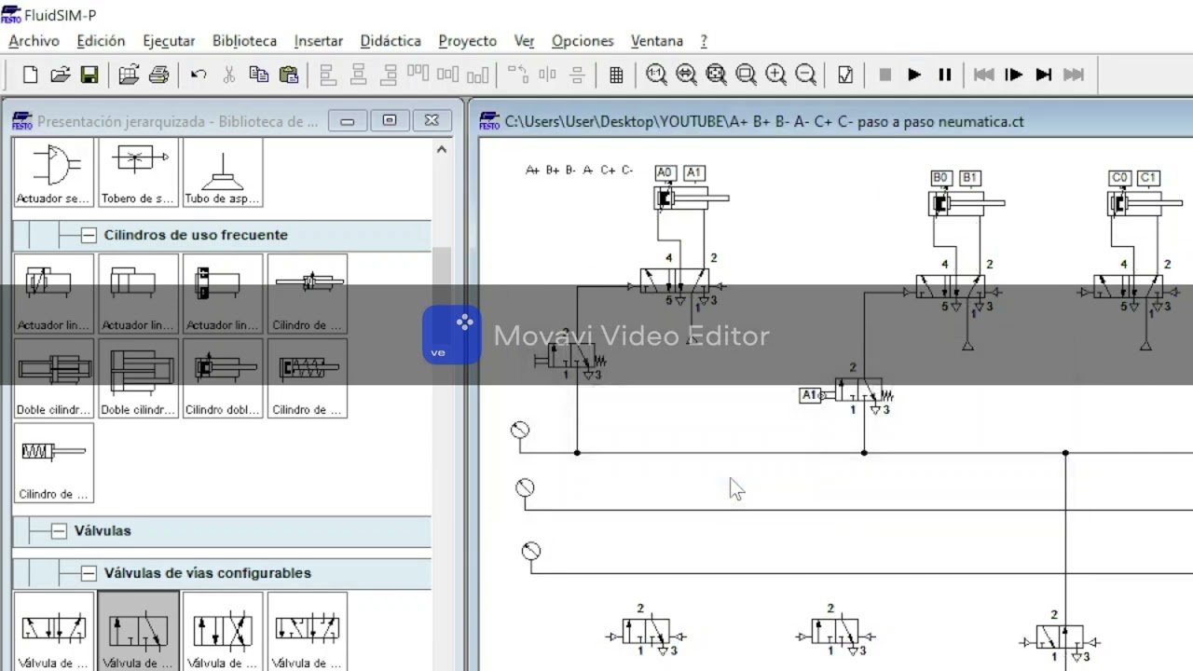Pause the simulation
1193x671 pixels.
[x=944, y=75]
